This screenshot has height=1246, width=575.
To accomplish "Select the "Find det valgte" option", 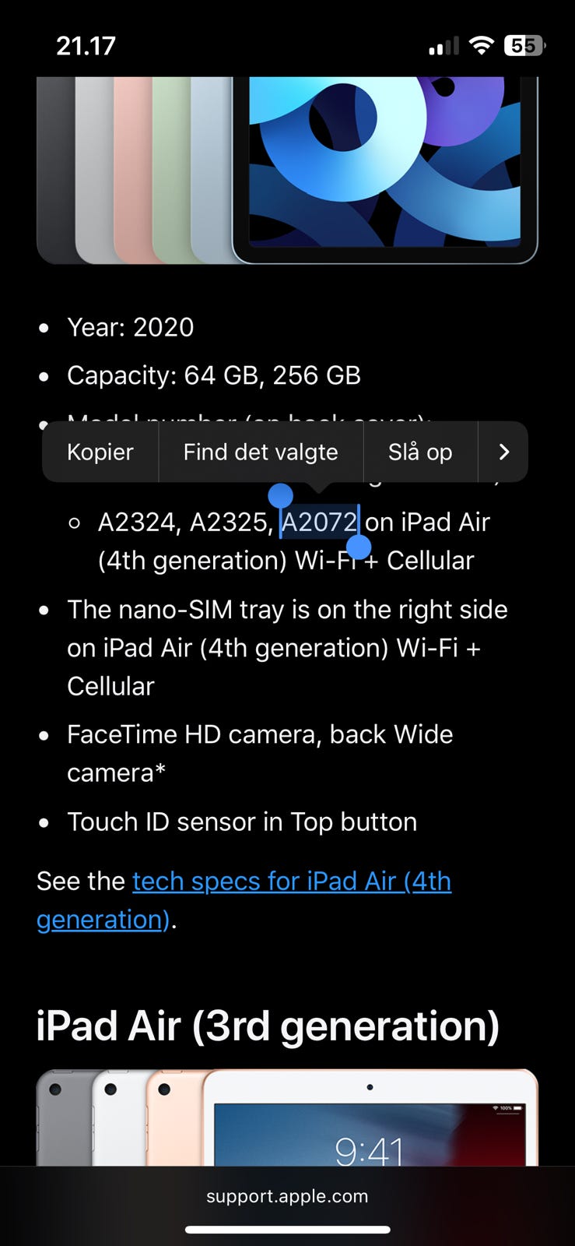I will (x=261, y=452).
